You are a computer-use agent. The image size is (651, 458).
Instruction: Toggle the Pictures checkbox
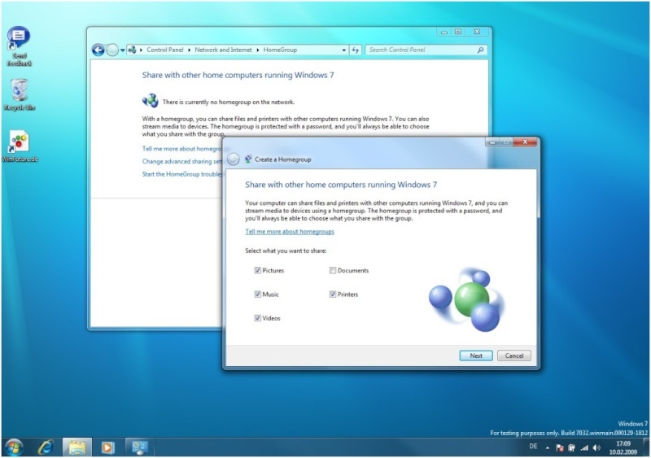[x=257, y=270]
